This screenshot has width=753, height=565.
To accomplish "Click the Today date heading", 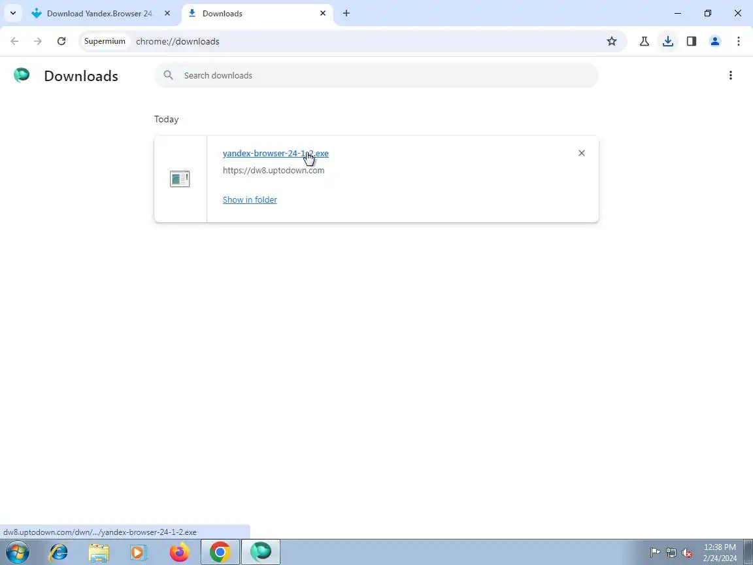I will tap(166, 119).
